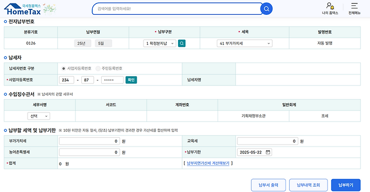
Task: Click the 납부할 세액 및 납부기한 heading
Action: point(32,130)
